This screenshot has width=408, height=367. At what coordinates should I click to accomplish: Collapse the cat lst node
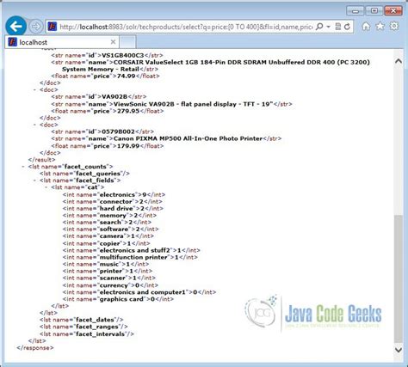coord(46,187)
